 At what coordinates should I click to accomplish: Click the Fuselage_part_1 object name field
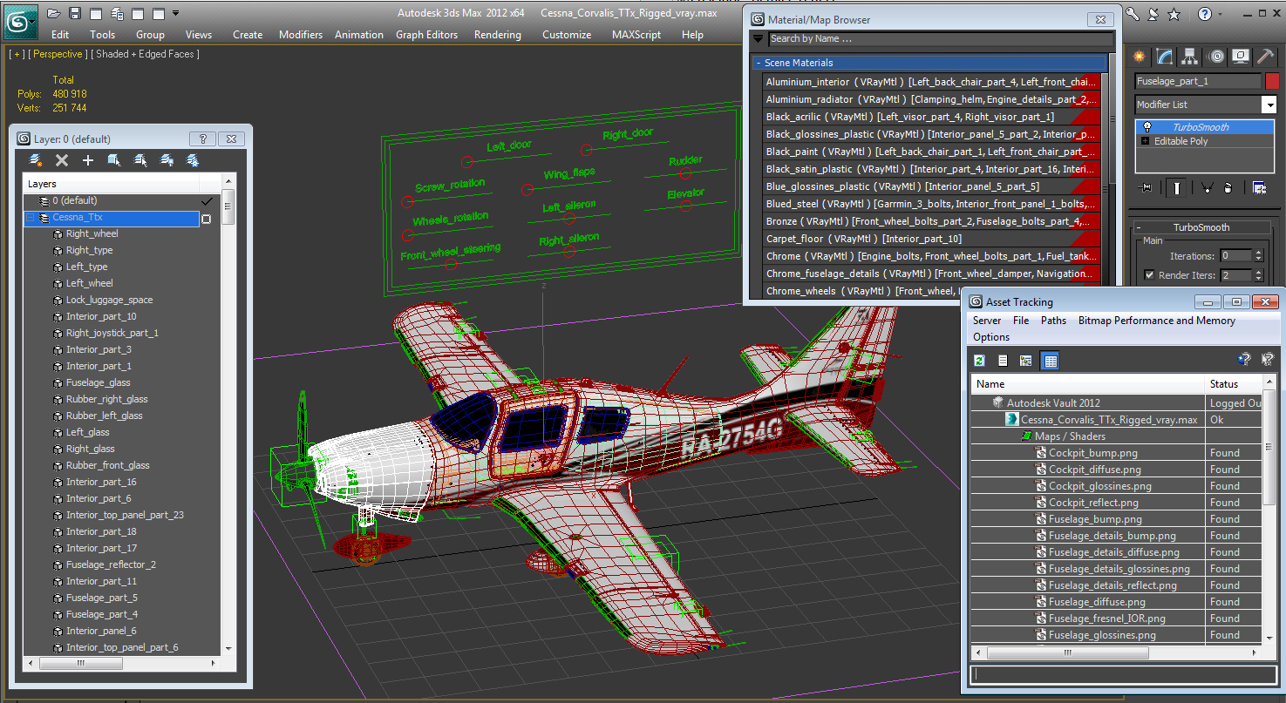(1198, 81)
